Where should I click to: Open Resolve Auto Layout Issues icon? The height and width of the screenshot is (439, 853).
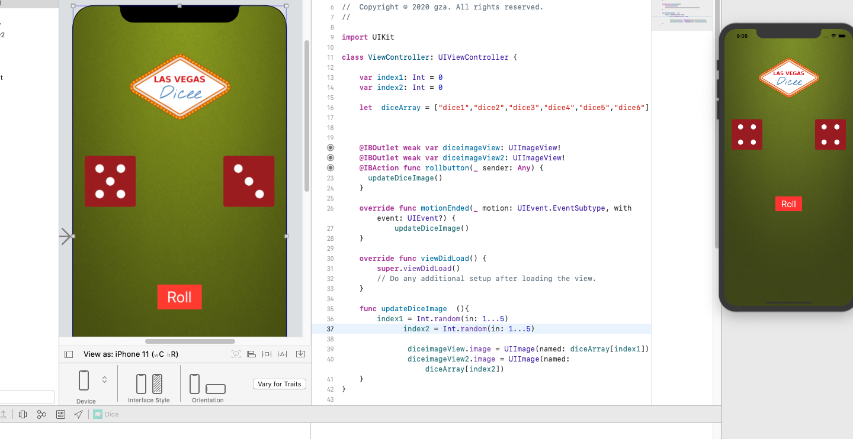click(x=283, y=354)
